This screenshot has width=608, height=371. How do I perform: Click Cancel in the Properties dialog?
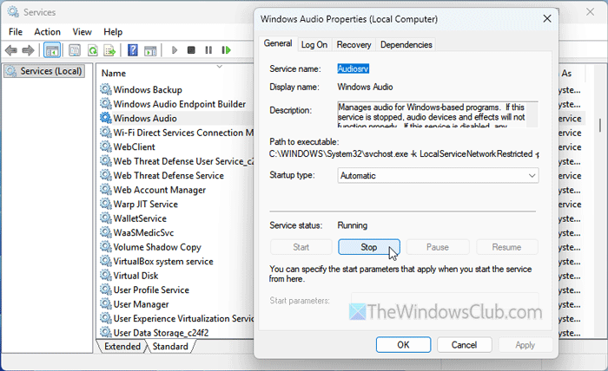point(464,345)
